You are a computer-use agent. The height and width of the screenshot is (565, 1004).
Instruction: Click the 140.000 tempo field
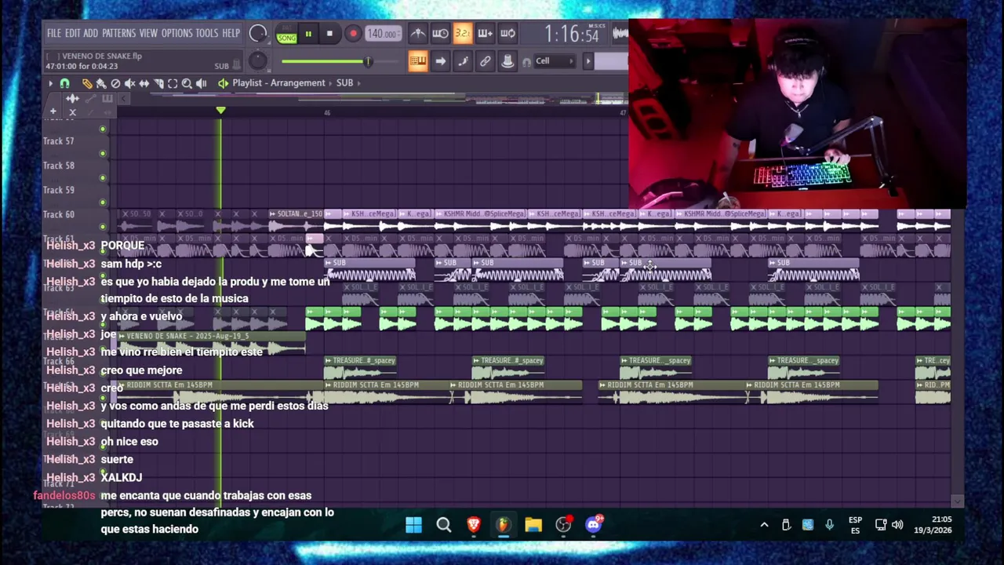tap(383, 34)
